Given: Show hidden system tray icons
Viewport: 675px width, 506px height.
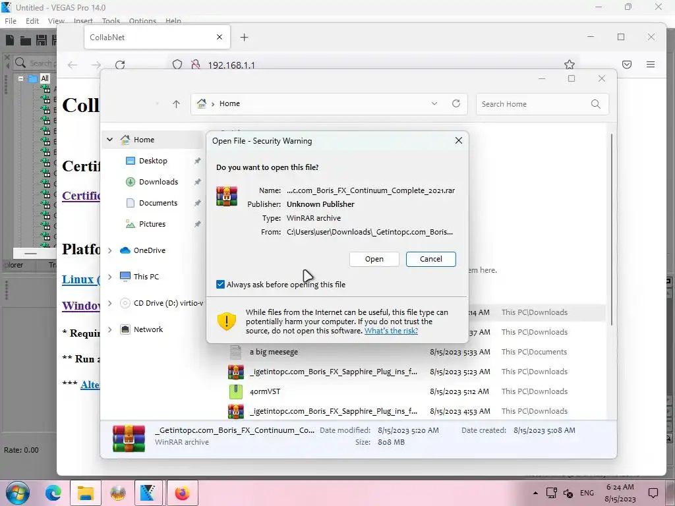Looking at the screenshot, I should point(535,493).
